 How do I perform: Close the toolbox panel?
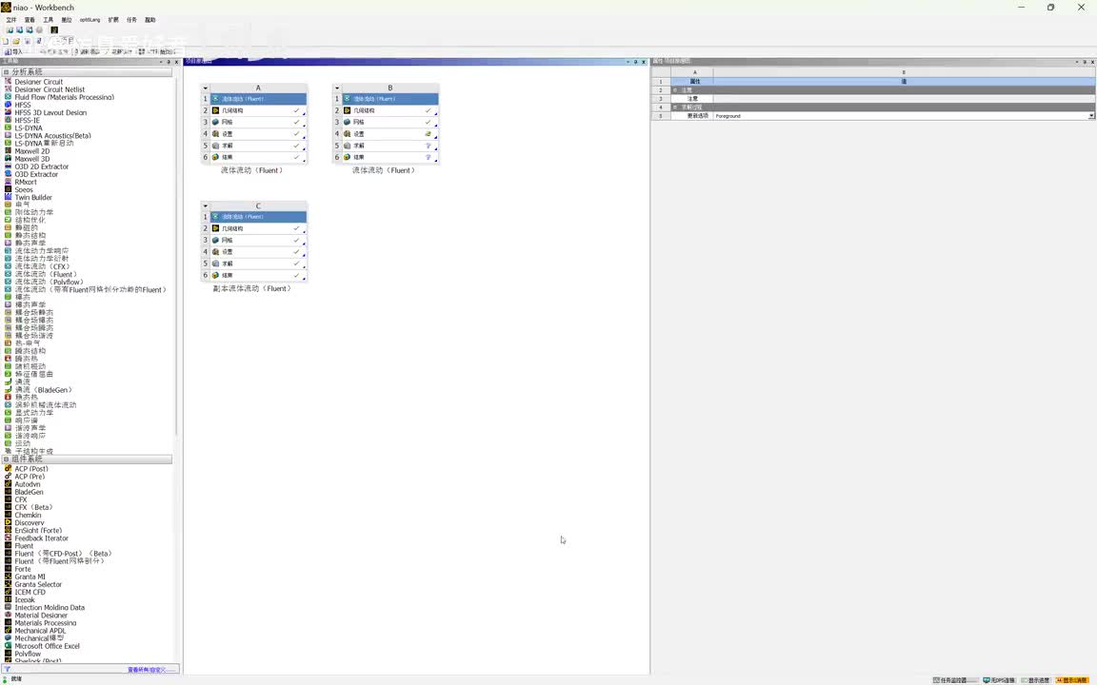176,62
